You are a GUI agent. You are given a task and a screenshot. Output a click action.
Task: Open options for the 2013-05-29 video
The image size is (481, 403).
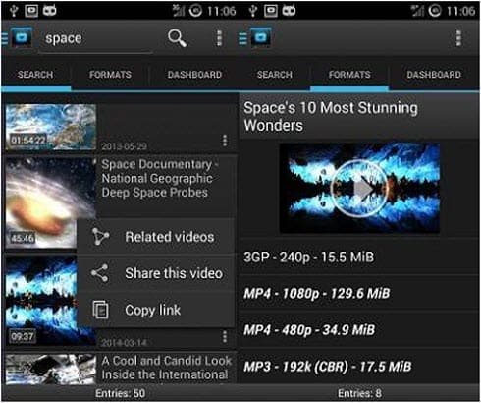click(225, 141)
